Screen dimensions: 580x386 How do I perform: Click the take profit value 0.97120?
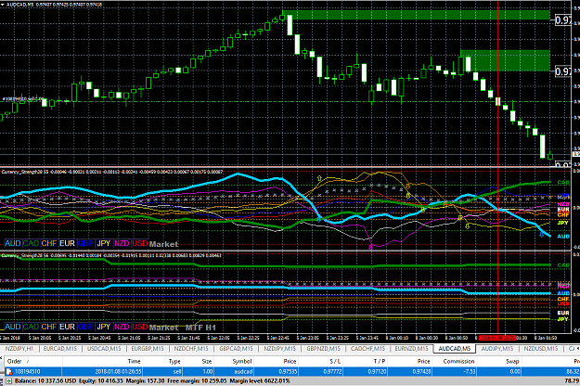point(378,371)
